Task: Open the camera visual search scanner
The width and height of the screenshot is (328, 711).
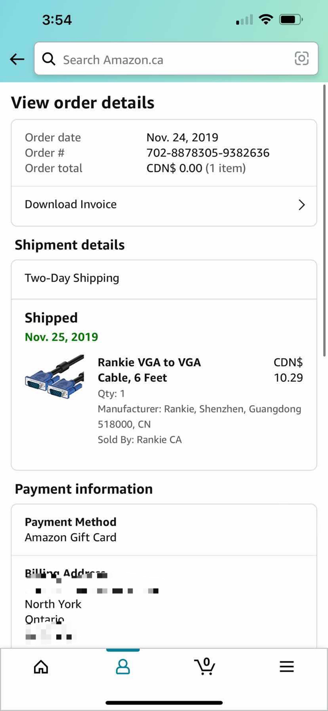Action: click(x=301, y=58)
